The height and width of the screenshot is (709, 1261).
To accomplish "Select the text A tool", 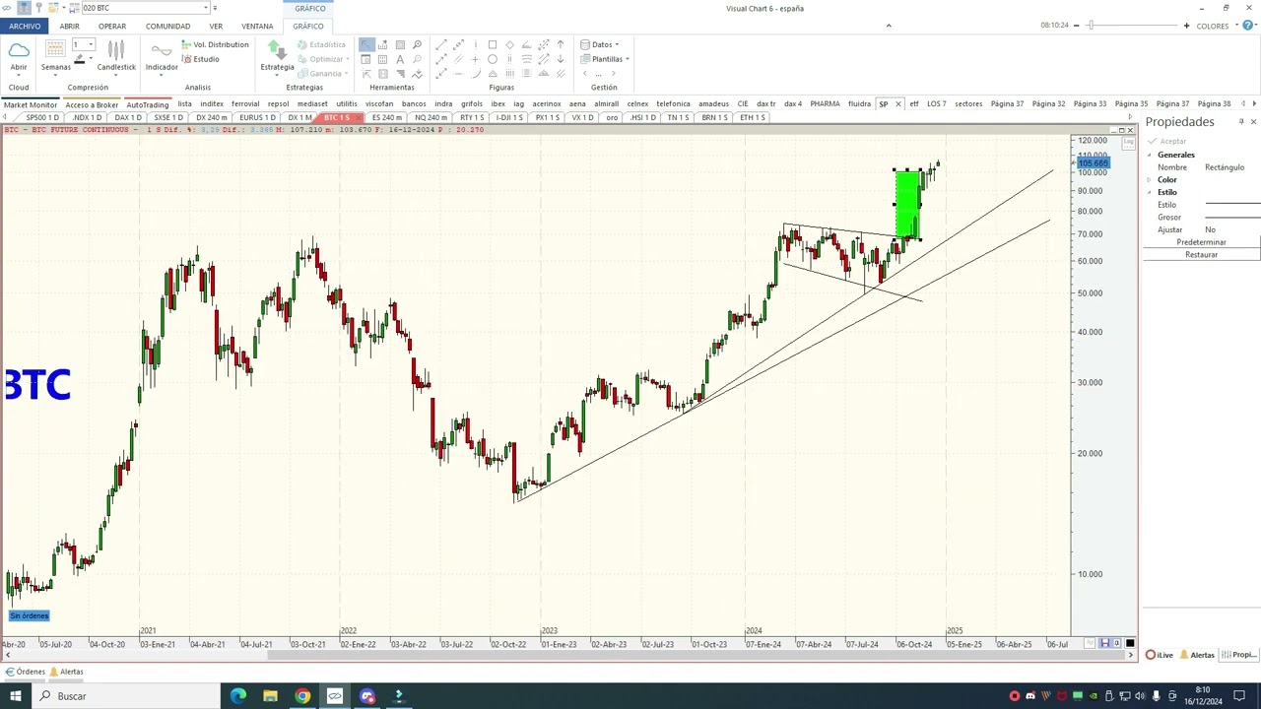I will [x=400, y=59].
